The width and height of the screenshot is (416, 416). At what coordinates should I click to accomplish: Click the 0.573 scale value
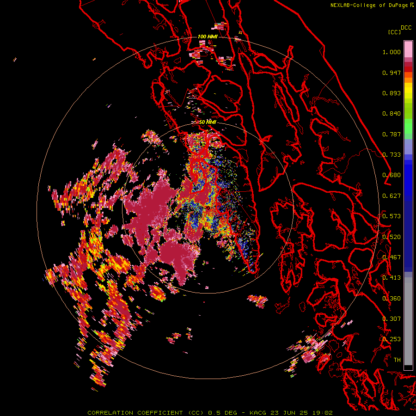[x=392, y=216]
